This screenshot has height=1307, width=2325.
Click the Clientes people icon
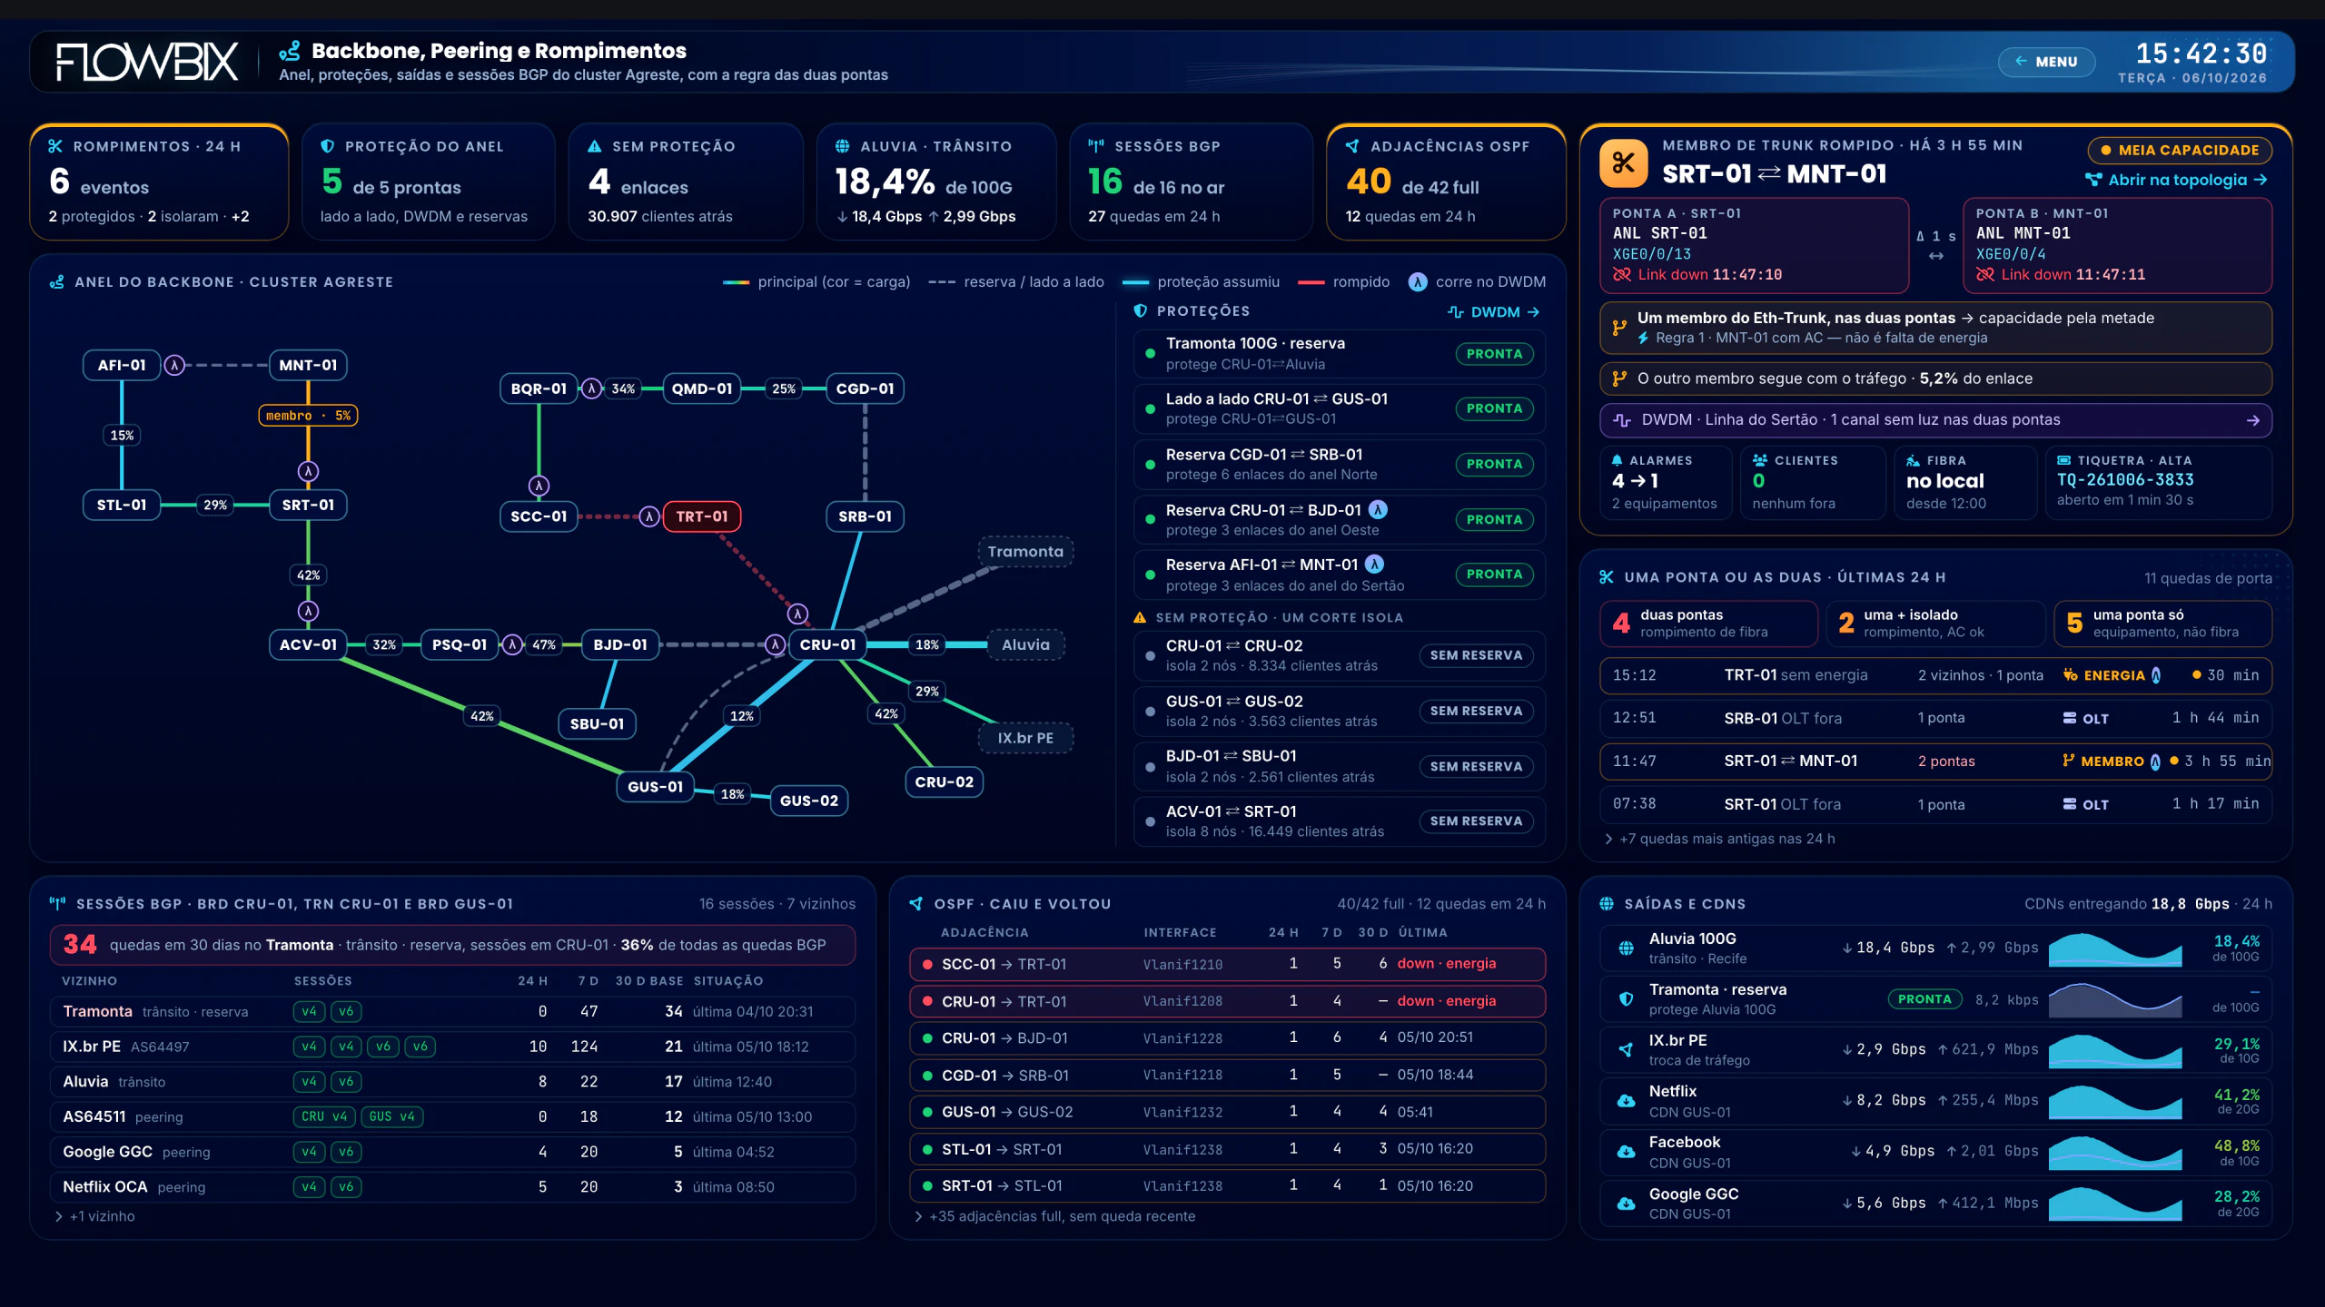[1760, 460]
